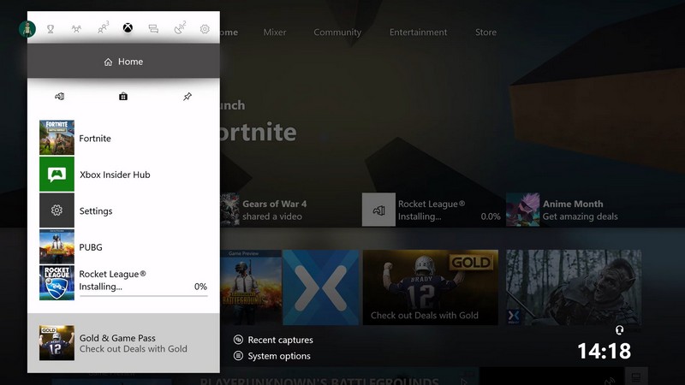
Task: Select the Xbox logo guide tab
Action: (128, 29)
